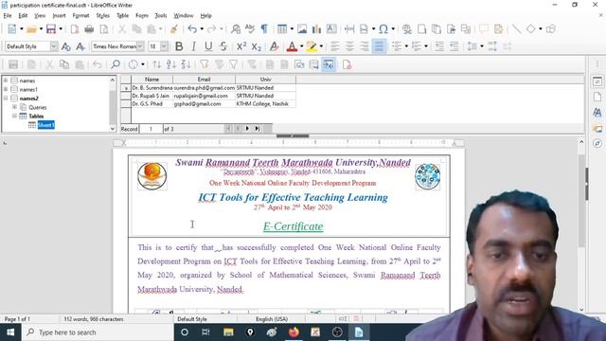606x341 pixels.
Task: Go to last record button
Action: pyautogui.click(x=258, y=129)
